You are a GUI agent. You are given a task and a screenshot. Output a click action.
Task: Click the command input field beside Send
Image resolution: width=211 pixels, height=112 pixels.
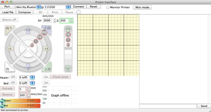click(168, 106)
